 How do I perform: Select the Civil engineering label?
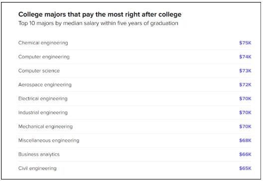pyautogui.click(x=37, y=168)
